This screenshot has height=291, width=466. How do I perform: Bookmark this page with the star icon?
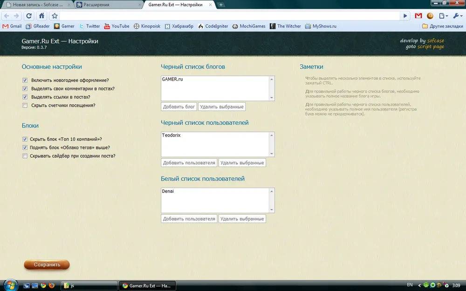click(55, 16)
